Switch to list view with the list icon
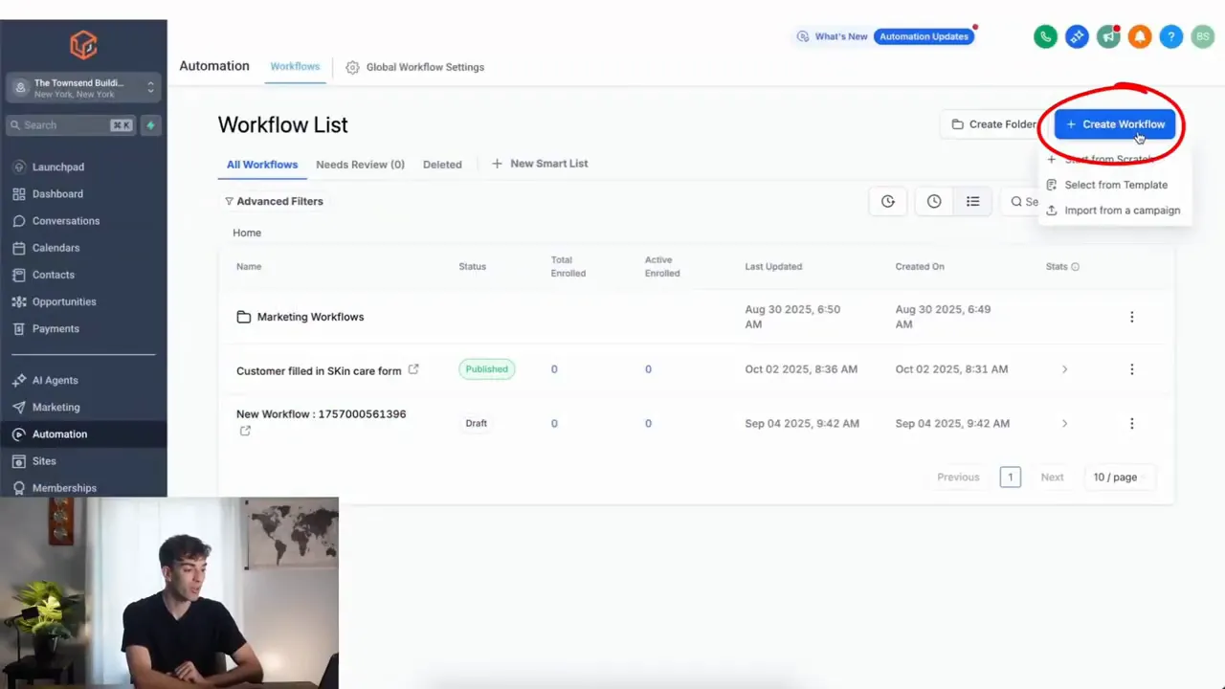Viewport: 1225px width, 689px height. coord(973,201)
